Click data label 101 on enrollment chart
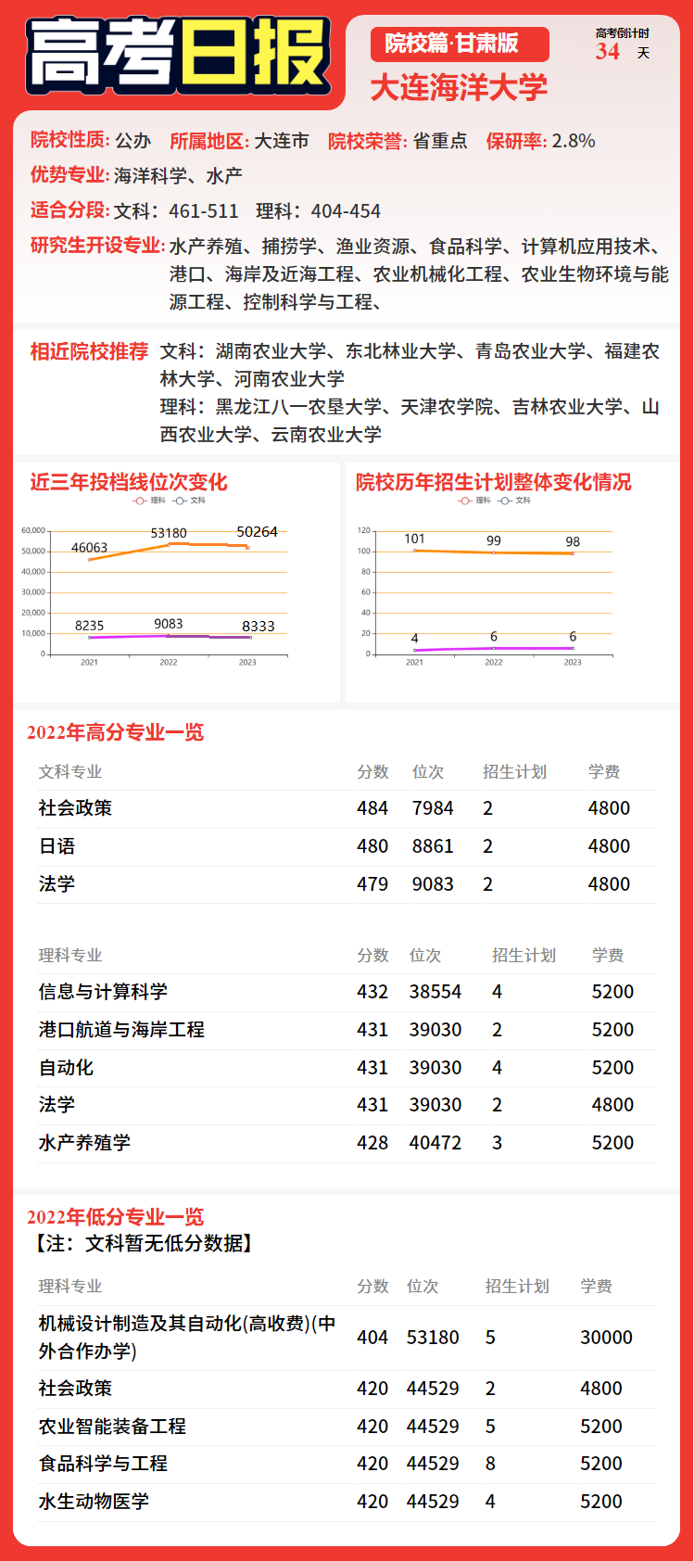The width and height of the screenshot is (694, 1561). pyautogui.click(x=414, y=539)
